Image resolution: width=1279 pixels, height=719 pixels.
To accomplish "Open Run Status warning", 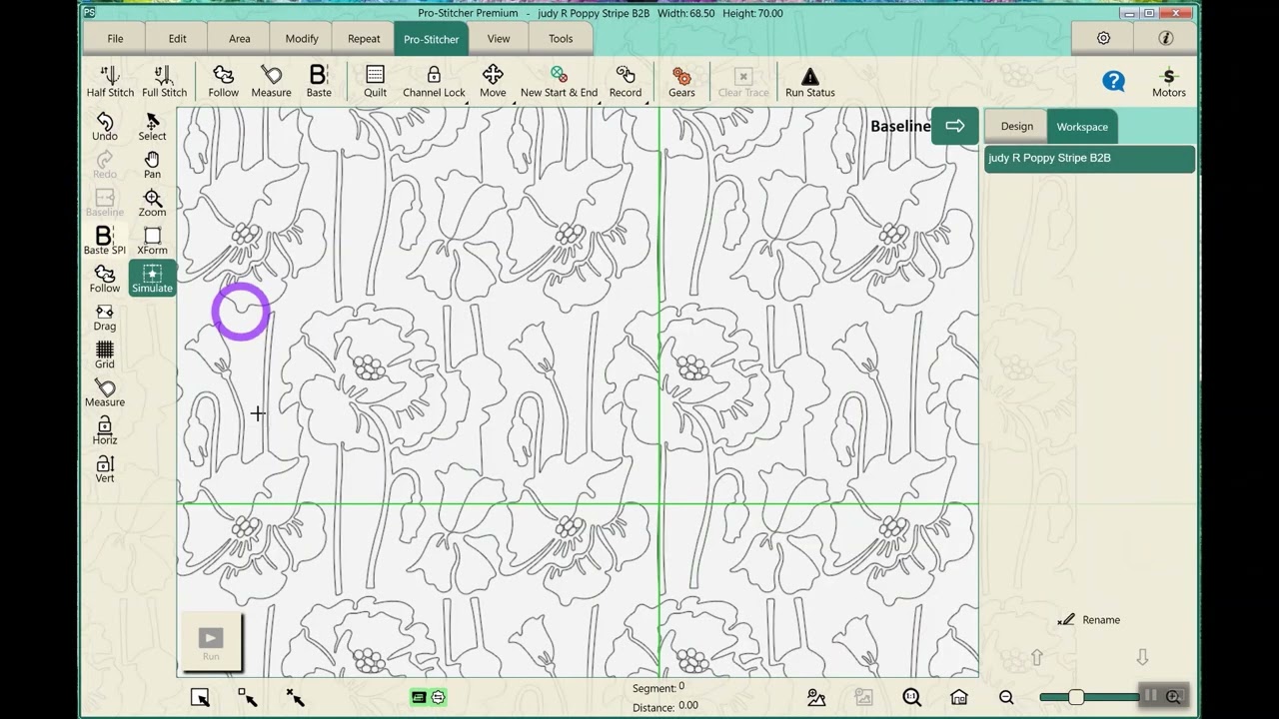I will [x=809, y=82].
